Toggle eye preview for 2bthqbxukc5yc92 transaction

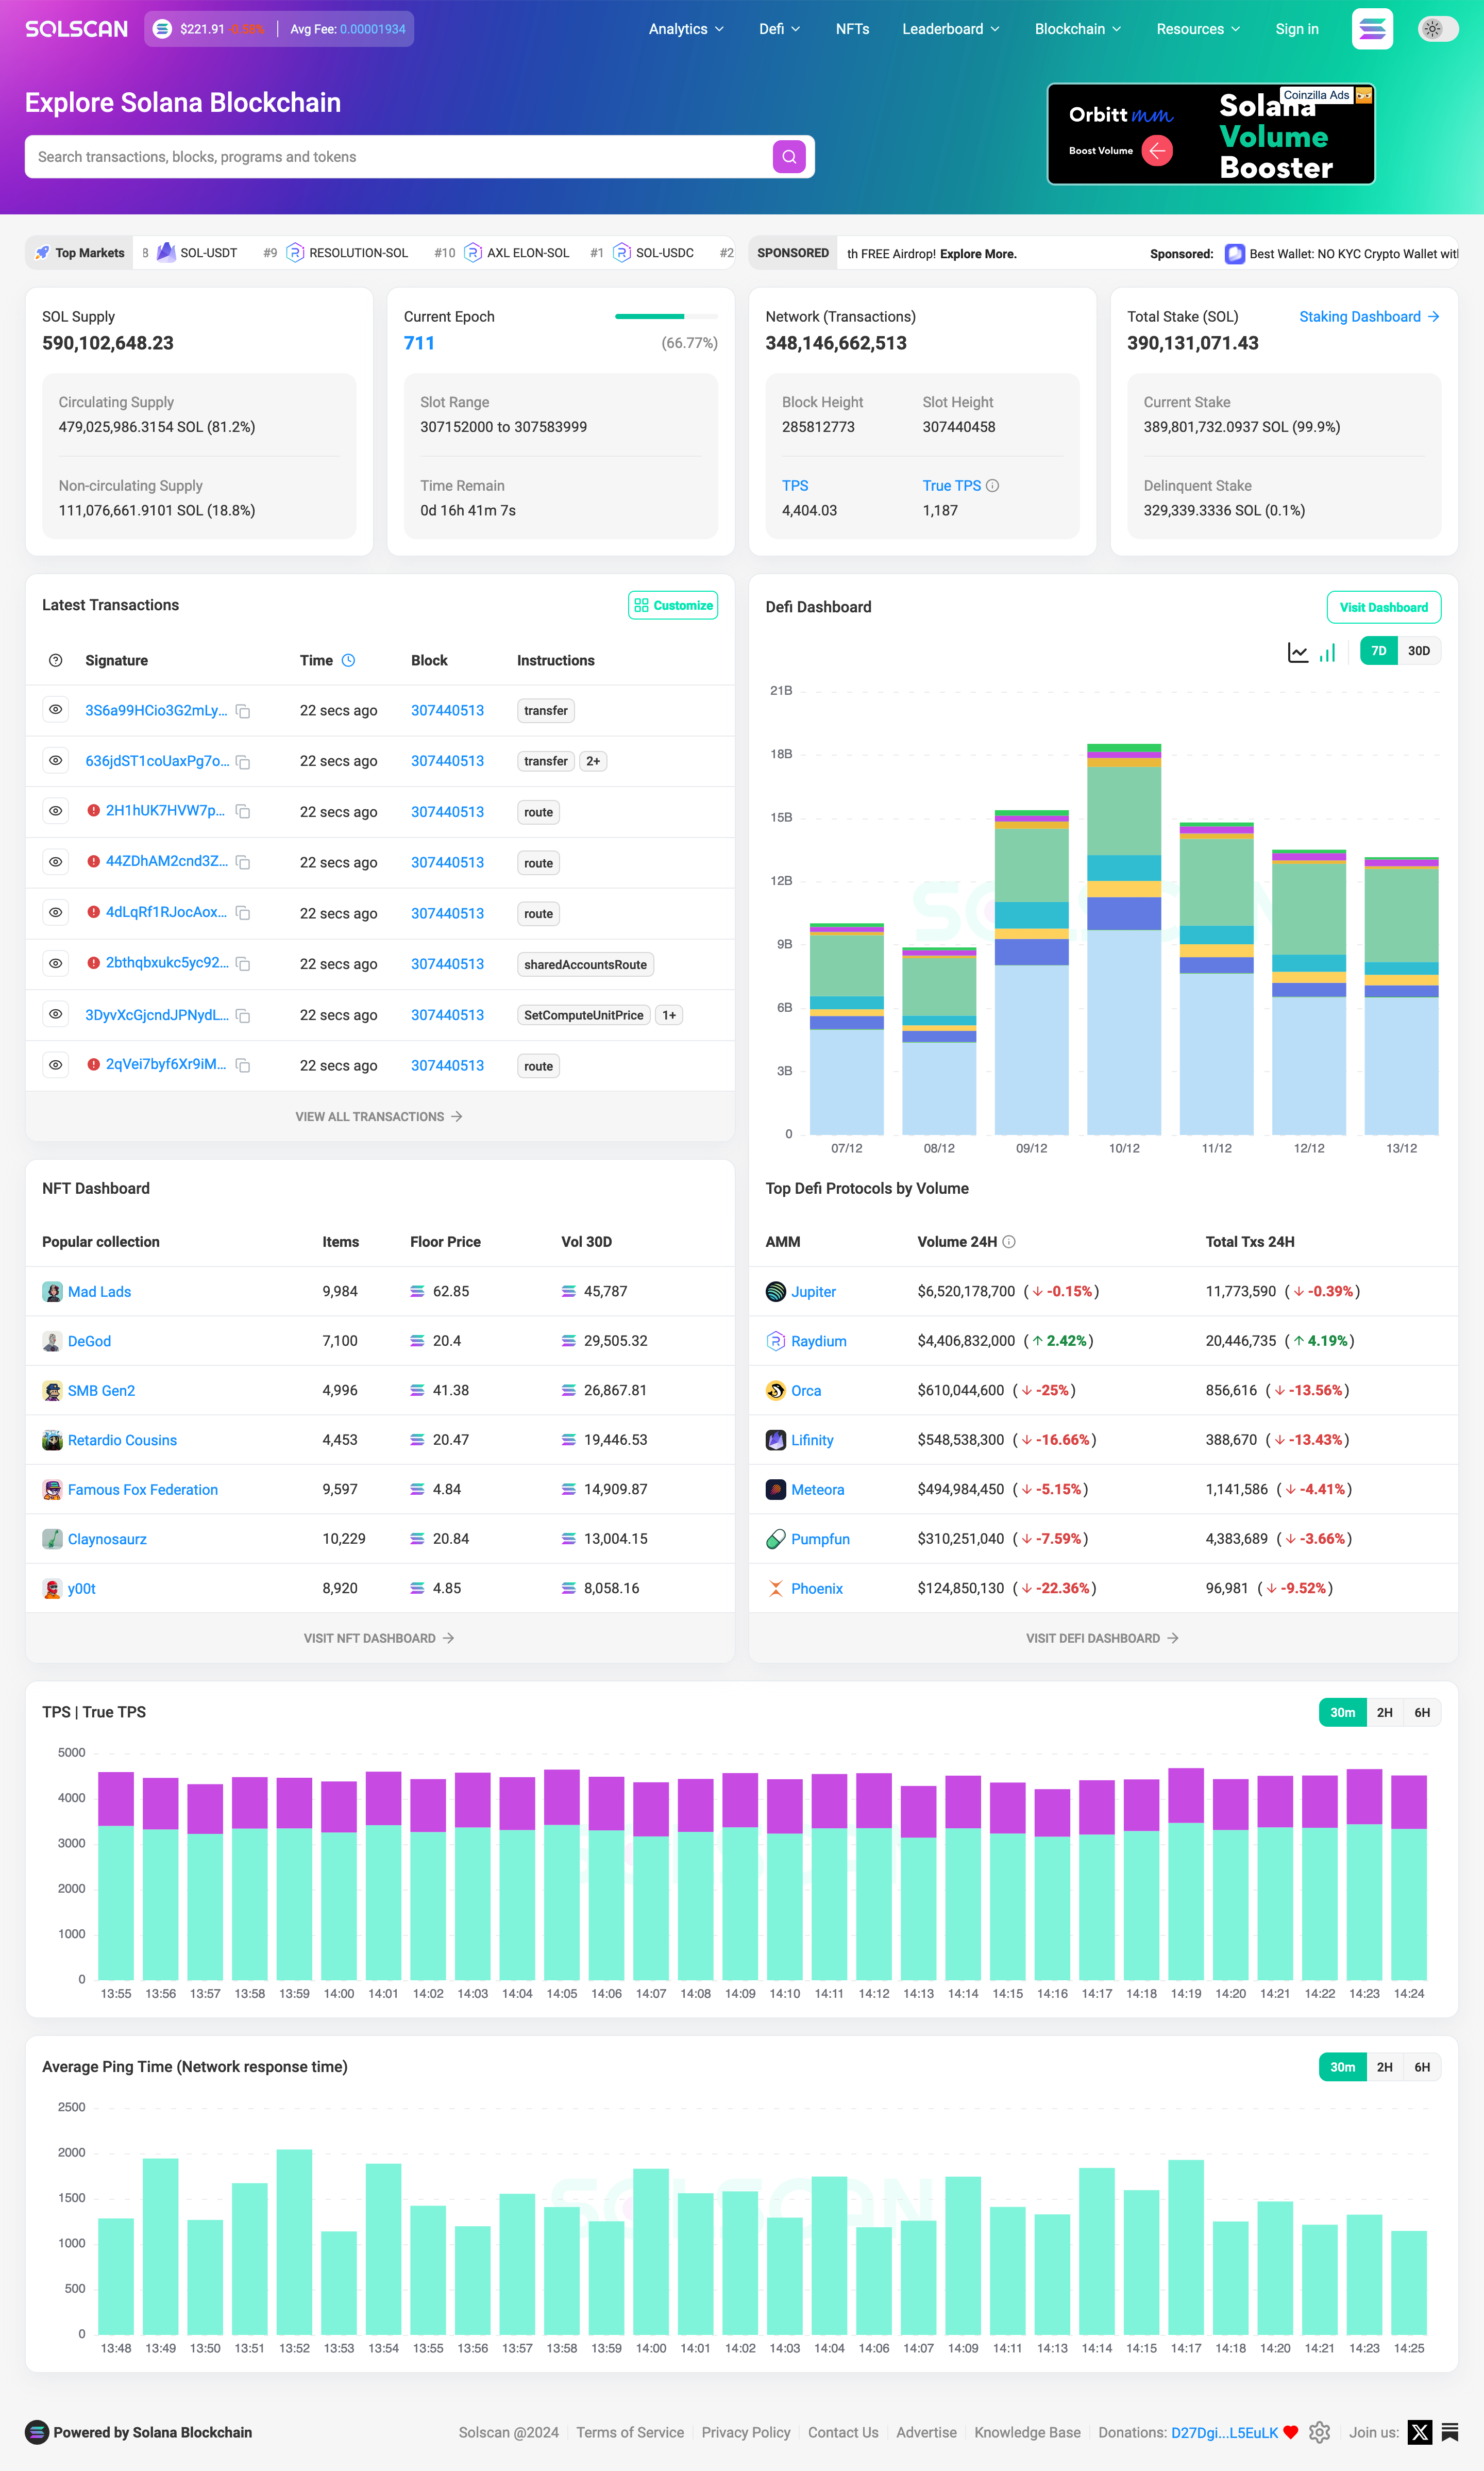56,963
